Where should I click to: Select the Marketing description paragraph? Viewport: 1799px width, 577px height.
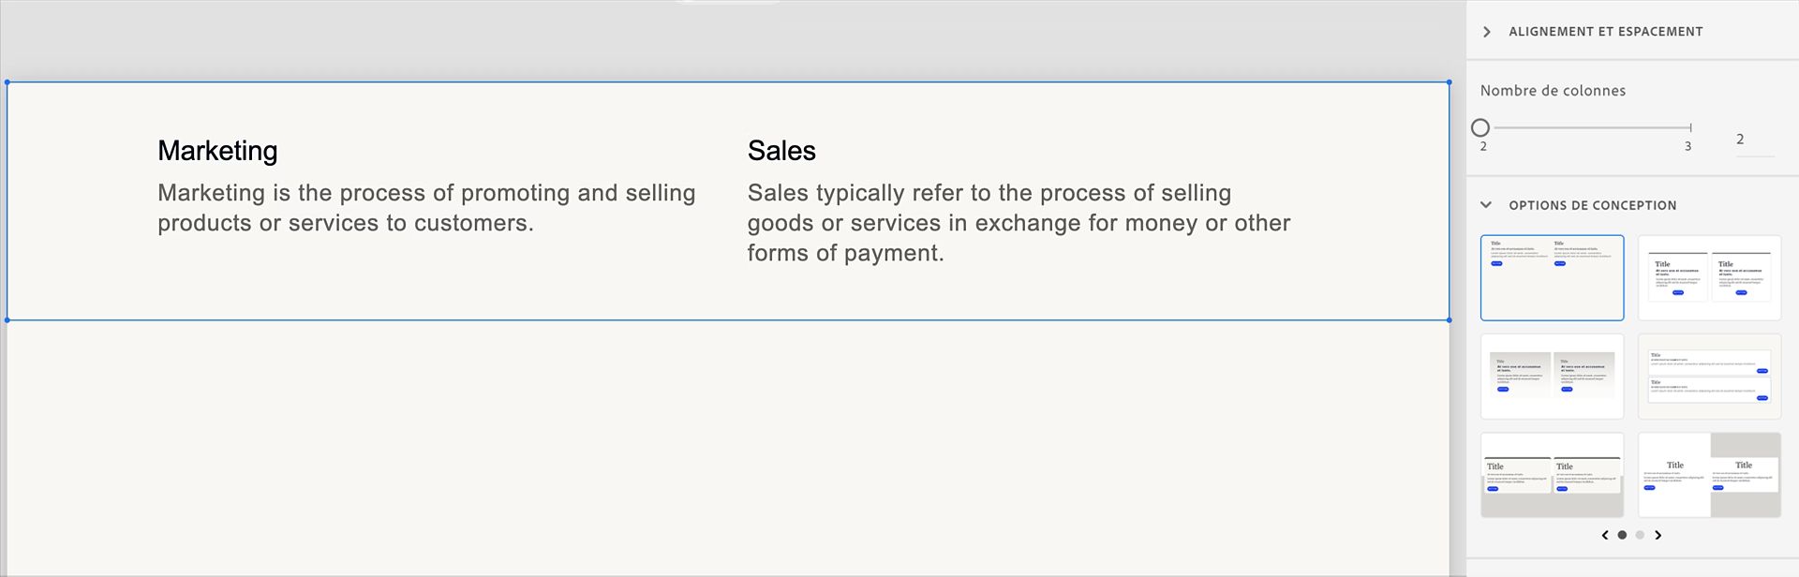pyautogui.click(x=426, y=208)
